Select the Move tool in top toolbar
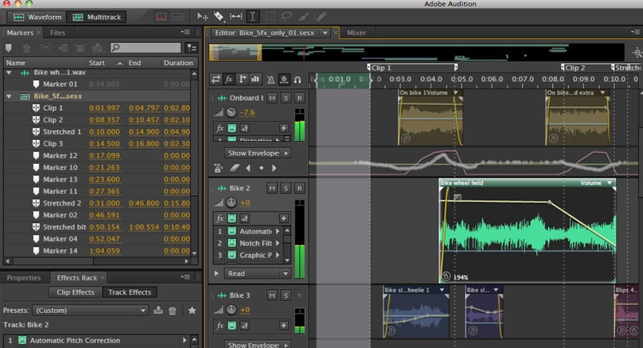This screenshot has height=348, width=643. tap(202, 17)
